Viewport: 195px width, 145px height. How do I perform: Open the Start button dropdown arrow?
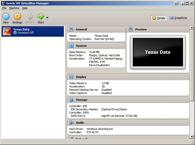(47, 18)
